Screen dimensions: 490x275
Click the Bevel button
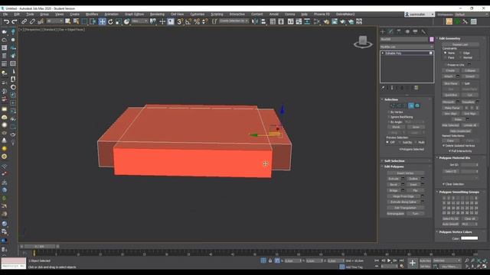tap(394, 185)
